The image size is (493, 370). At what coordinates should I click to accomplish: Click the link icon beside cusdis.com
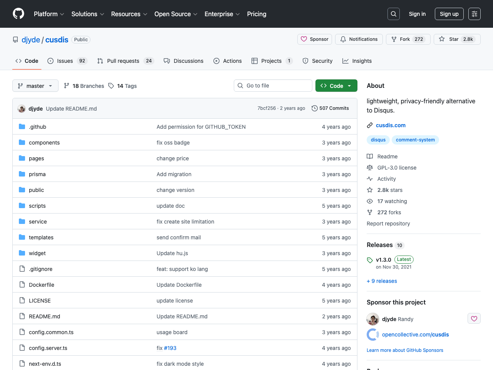(370, 125)
